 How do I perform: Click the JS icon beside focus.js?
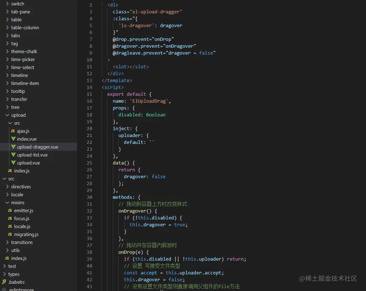10,218
